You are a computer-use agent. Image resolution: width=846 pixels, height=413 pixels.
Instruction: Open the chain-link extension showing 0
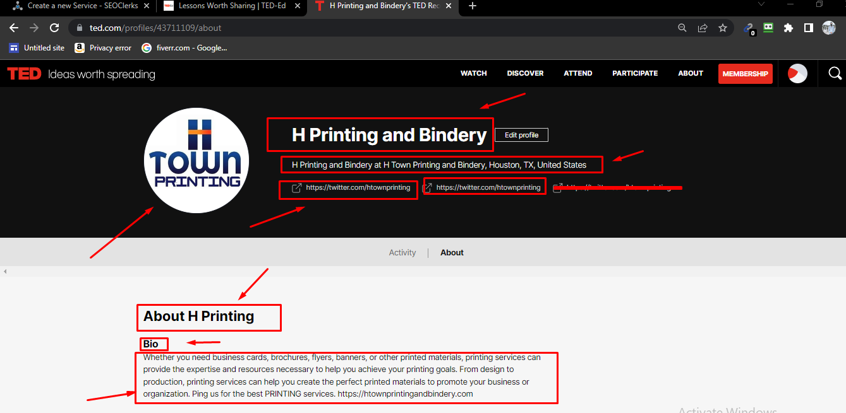(x=749, y=28)
